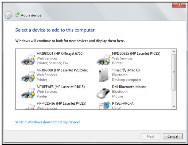Select device name NPI05D325 (HP LaserJet P4015)
This screenshot has width=188, height=145.
pyautogui.click(x=136, y=53)
